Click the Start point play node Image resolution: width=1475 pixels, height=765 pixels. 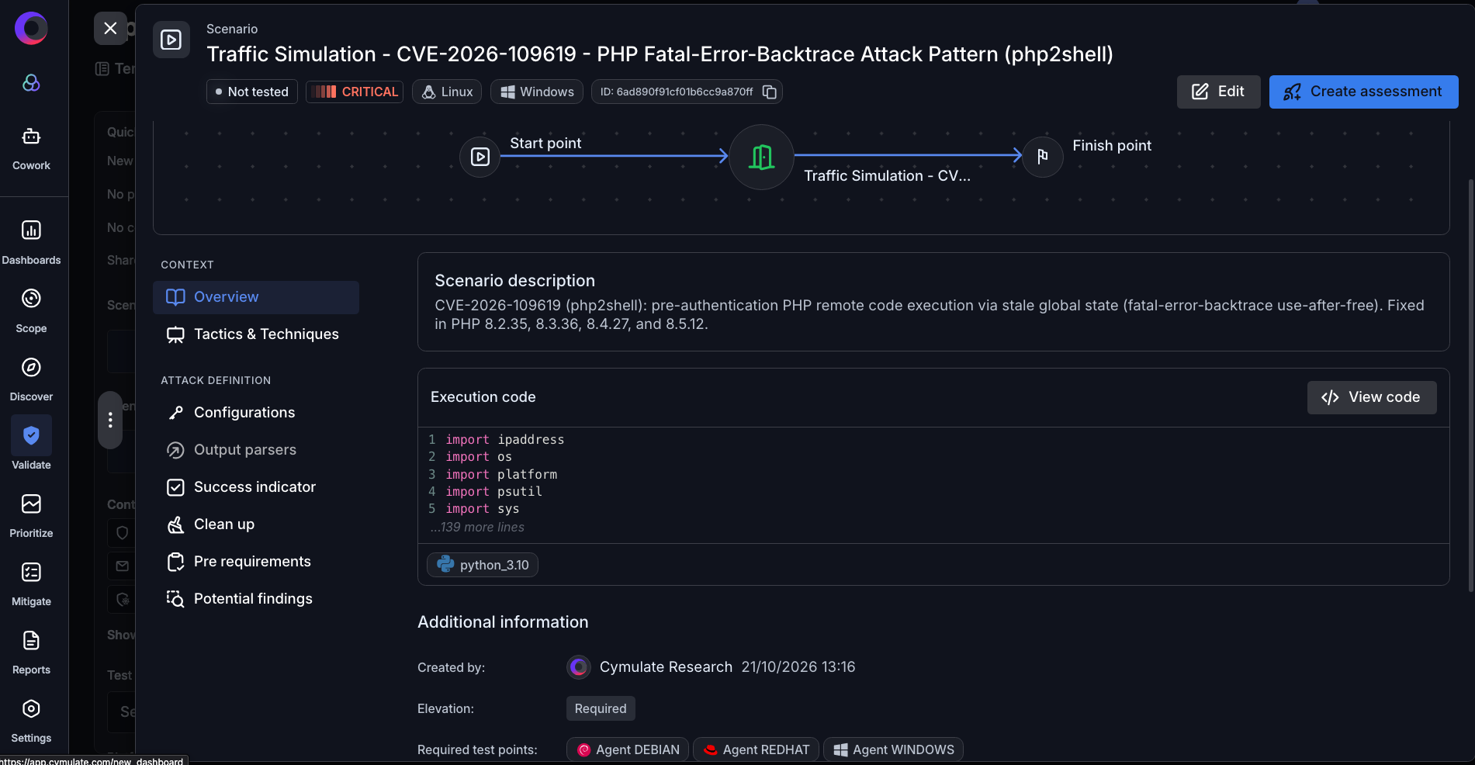pyautogui.click(x=480, y=157)
